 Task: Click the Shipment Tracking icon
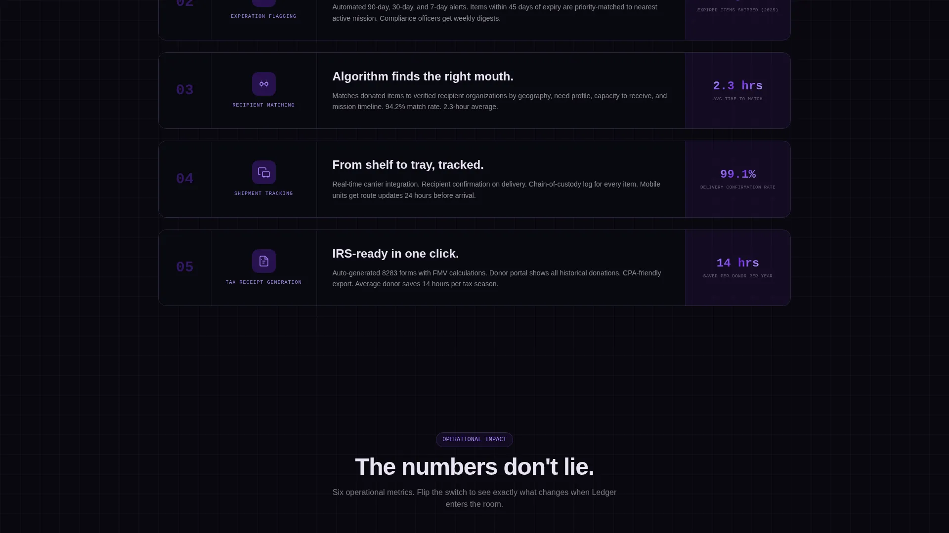(263, 172)
